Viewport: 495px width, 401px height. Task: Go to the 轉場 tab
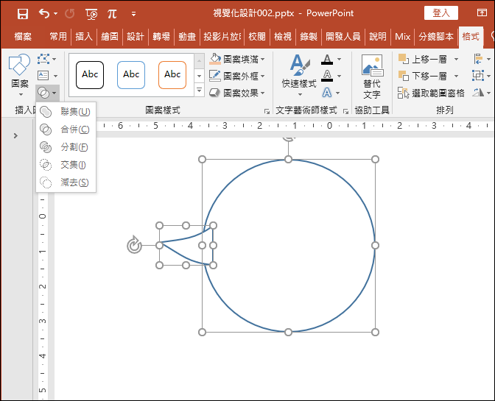(x=161, y=37)
